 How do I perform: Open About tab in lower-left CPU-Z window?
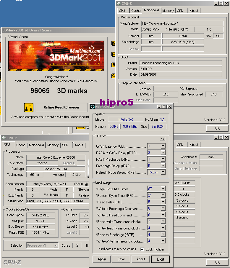click(79, 145)
